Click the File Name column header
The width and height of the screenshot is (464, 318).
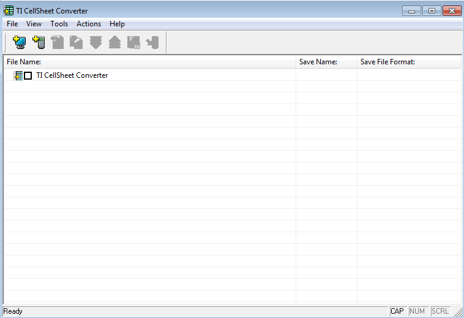[149, 62]
